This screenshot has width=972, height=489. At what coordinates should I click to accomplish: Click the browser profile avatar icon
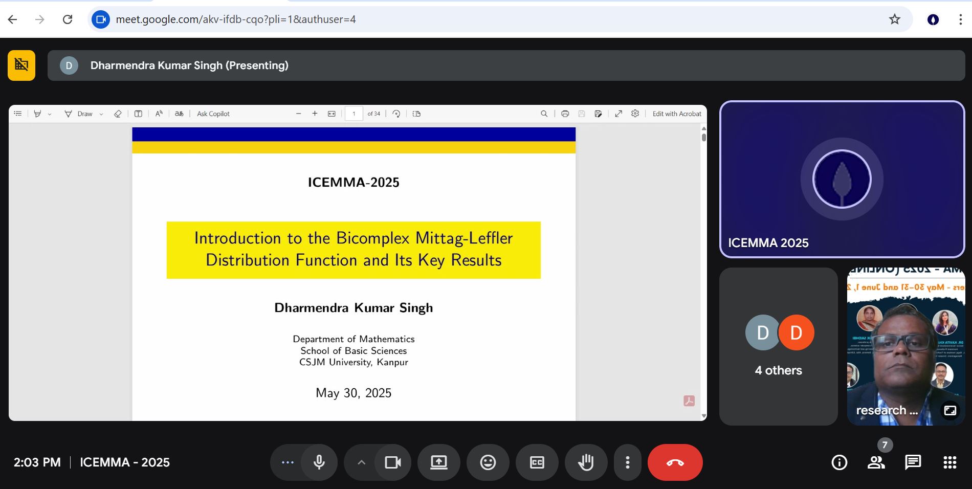coord(933,19)
